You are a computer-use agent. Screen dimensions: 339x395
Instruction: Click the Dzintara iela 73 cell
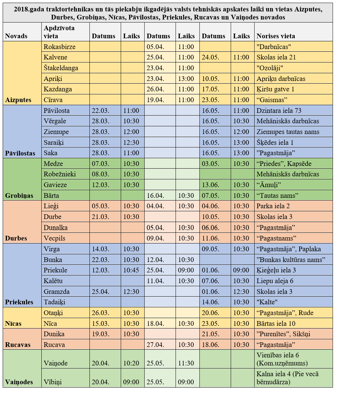[x=279, y=111]
